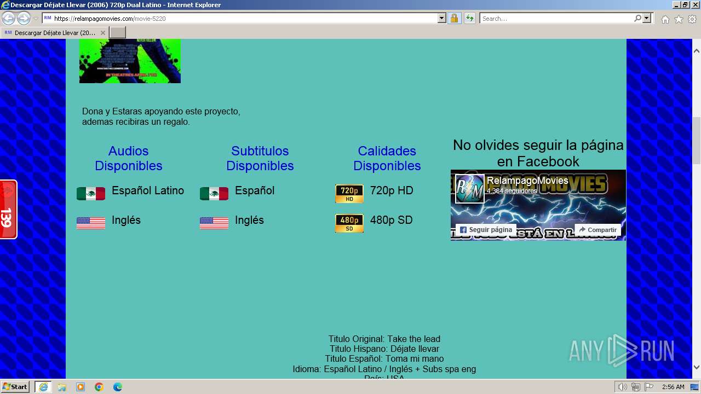Click the movie poster thumbnail

(x=130, y=61)
